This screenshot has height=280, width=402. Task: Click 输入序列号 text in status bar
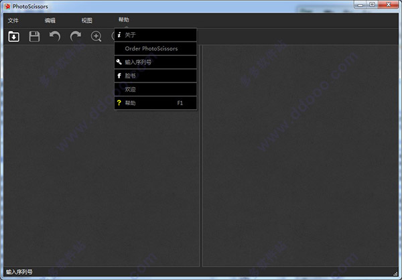tap(19, 272)
